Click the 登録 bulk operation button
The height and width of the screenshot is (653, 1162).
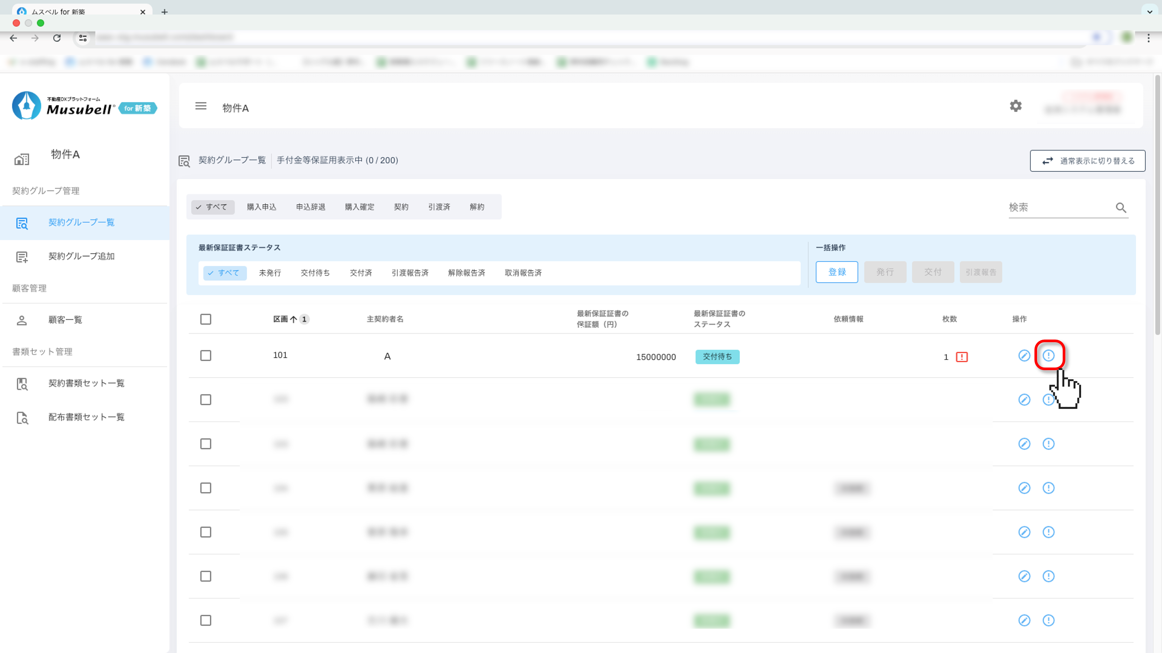tap(837, 272)
